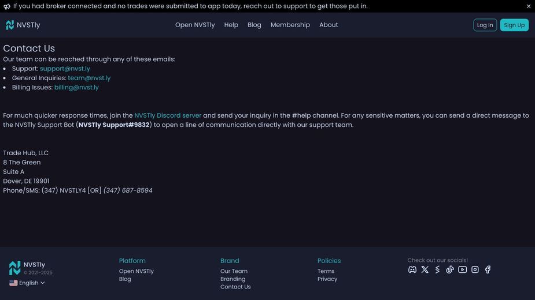
Task: Open Privacy policy in footer
Action: [327, 279]
